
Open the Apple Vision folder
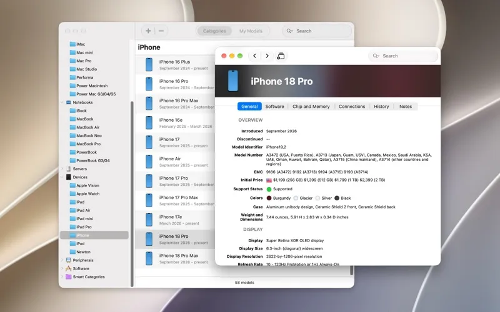84,185
